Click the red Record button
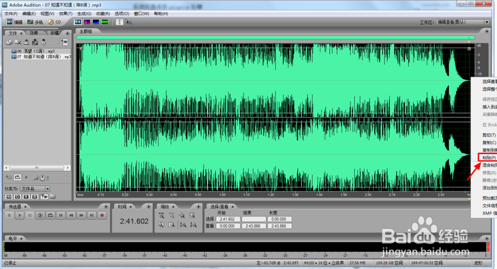This screenshot has width=497, height=269. [102, 215]
